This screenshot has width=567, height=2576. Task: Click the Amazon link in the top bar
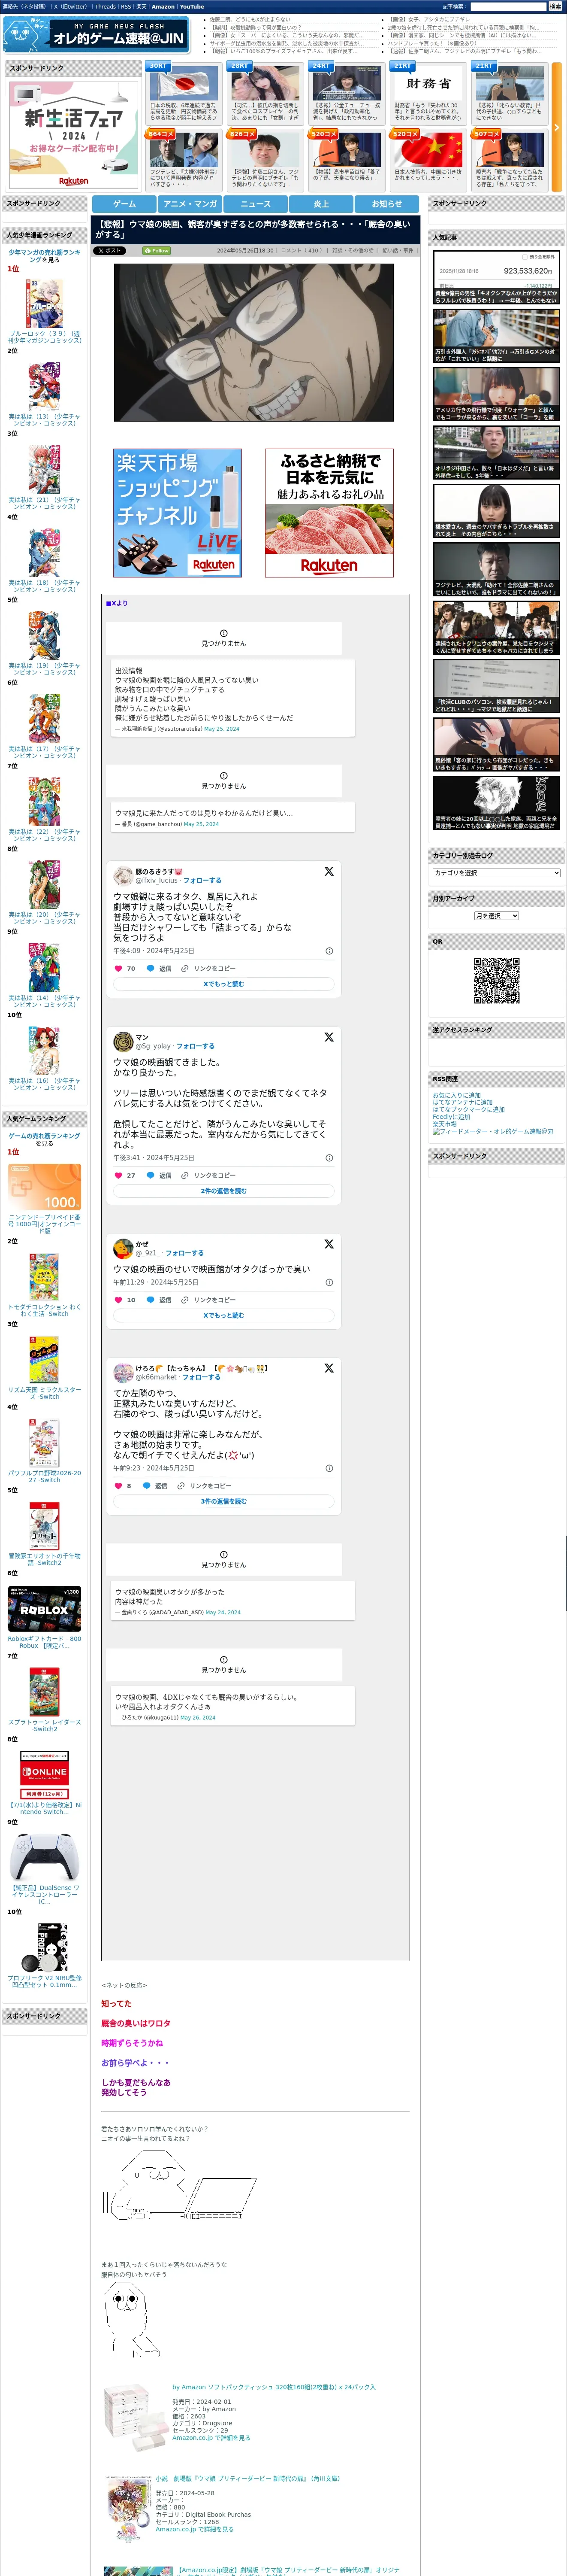(163, 7)
